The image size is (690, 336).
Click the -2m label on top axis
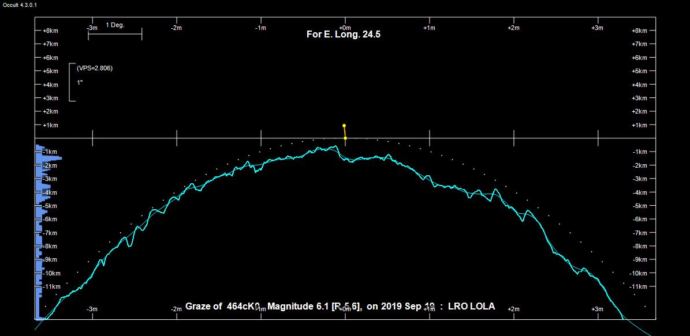click(176, 28)
